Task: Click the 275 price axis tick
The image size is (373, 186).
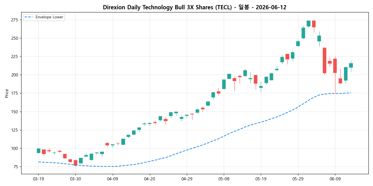Action: 14,20
